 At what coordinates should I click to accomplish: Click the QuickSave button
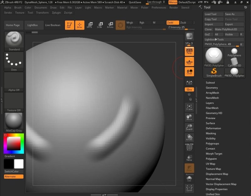(x=135, y=2)
